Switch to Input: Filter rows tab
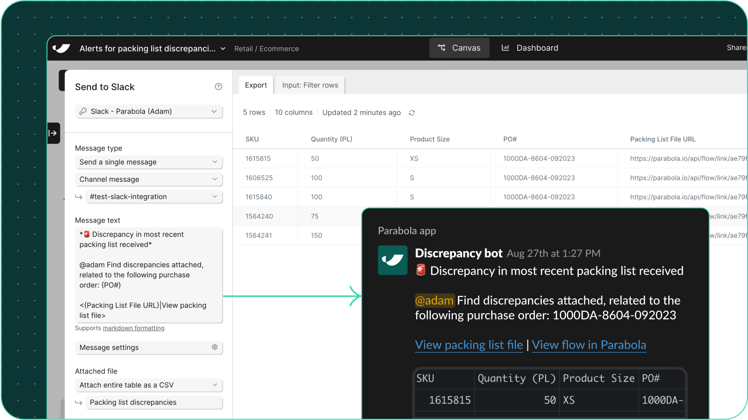The image size is (748, 420). pyautogui.click(x=310, y=85)
